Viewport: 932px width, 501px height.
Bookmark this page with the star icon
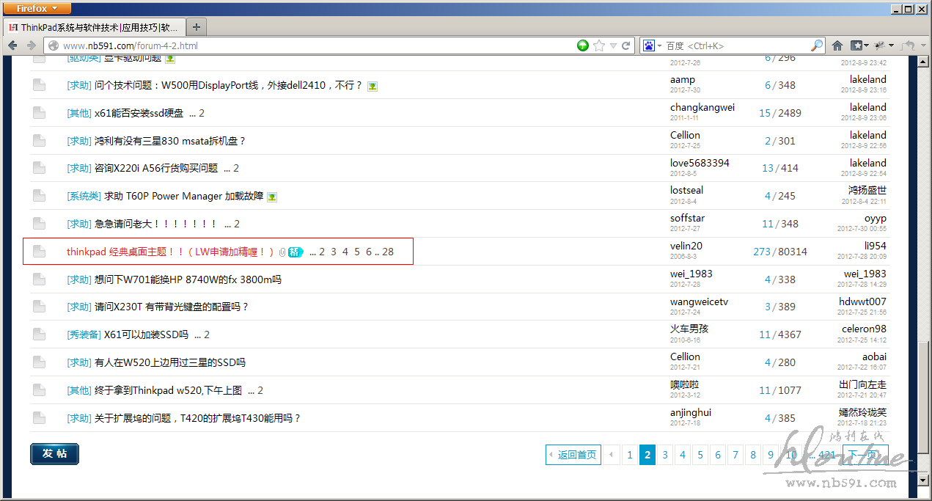click(599, 45)
